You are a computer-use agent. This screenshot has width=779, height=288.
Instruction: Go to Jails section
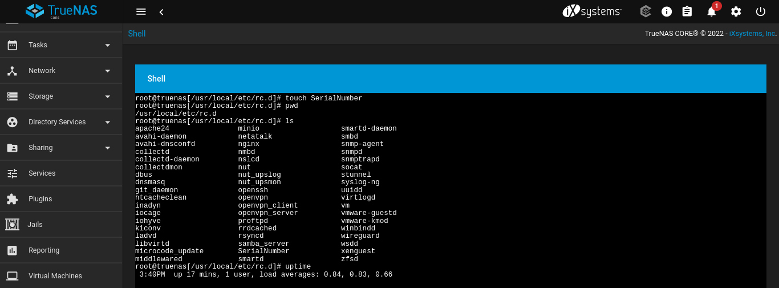[35, 225]
